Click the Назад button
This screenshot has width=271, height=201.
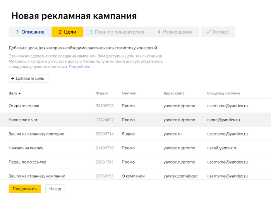click(x=55, y=189)
